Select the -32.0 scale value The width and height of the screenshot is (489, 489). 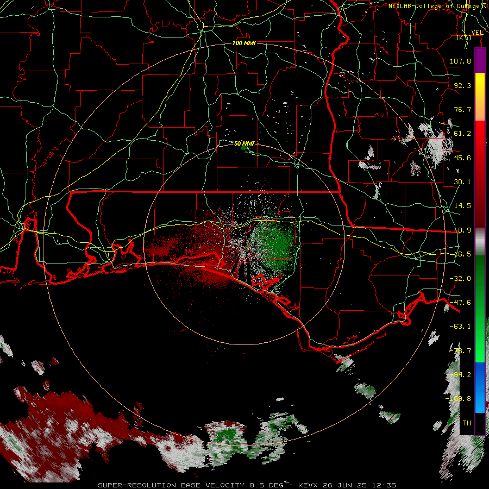pyautogui.click(x=460, y=279)
